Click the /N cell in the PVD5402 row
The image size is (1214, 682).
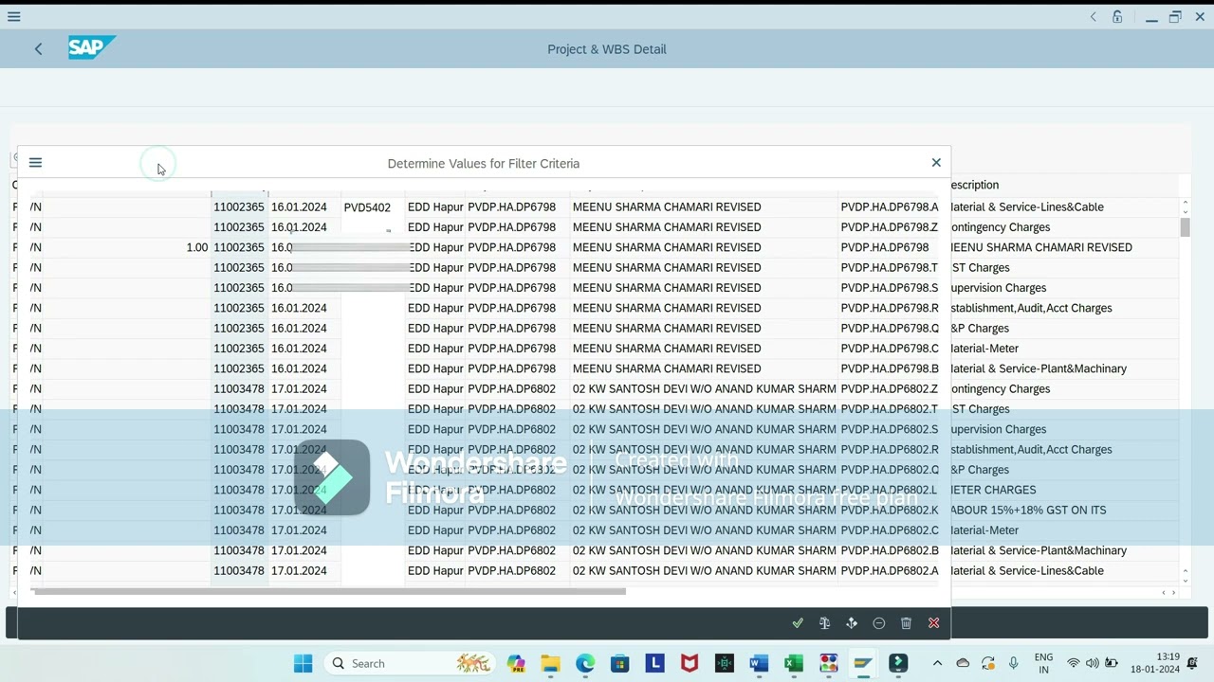(x=36, y=207)
